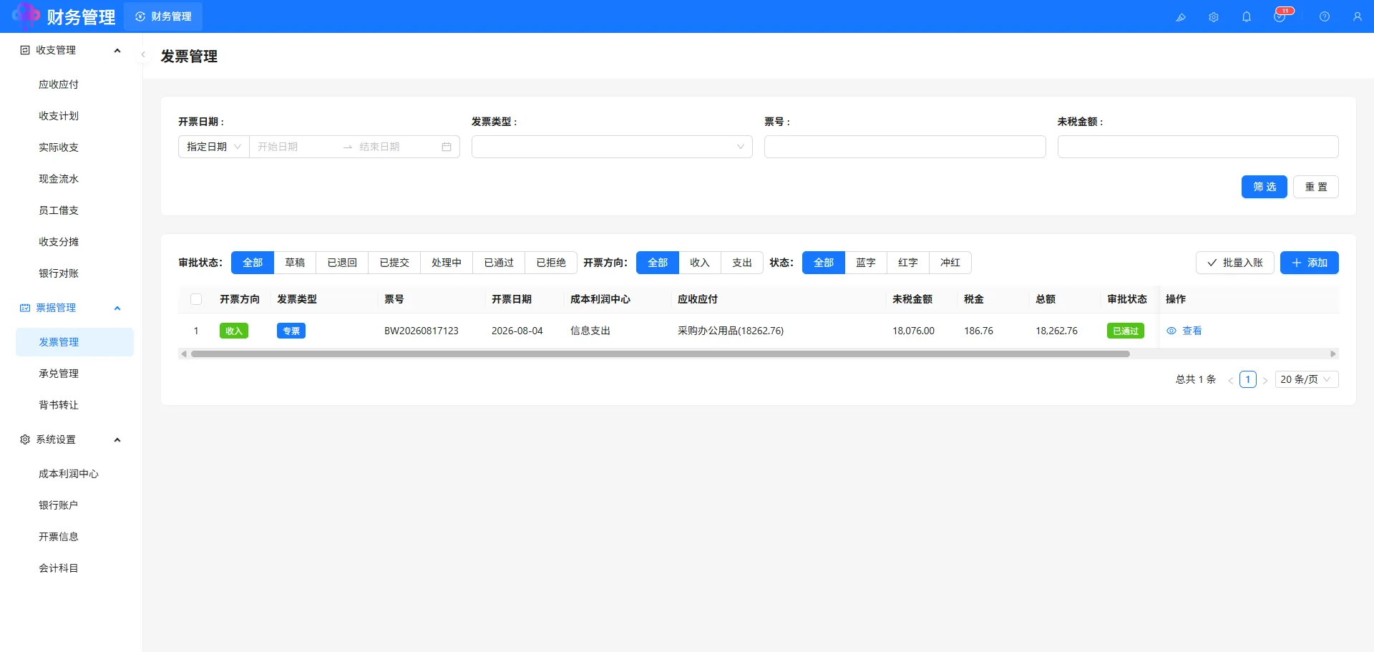
Task: Filter status by 冲红
Action: pyautogui.click(x=950, y=263)
